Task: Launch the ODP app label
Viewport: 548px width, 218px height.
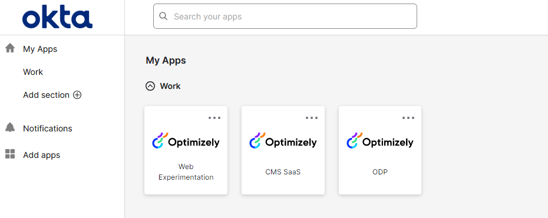Action: (380, 172)
